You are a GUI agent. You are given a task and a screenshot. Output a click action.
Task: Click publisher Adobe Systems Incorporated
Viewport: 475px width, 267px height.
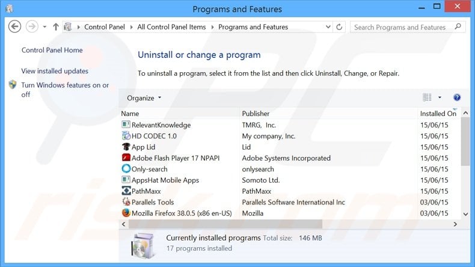tap(286, 158)
